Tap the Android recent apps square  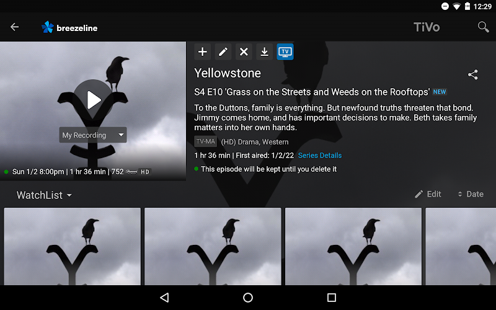click(332, 298)
